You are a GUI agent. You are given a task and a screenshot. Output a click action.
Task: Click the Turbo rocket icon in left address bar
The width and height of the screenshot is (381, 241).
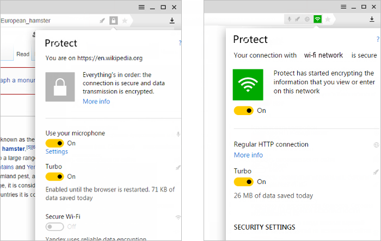click(x=102, y=21)
